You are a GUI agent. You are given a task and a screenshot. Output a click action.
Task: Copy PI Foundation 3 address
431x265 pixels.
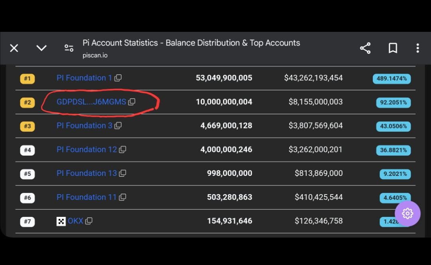tap(118, 126)
